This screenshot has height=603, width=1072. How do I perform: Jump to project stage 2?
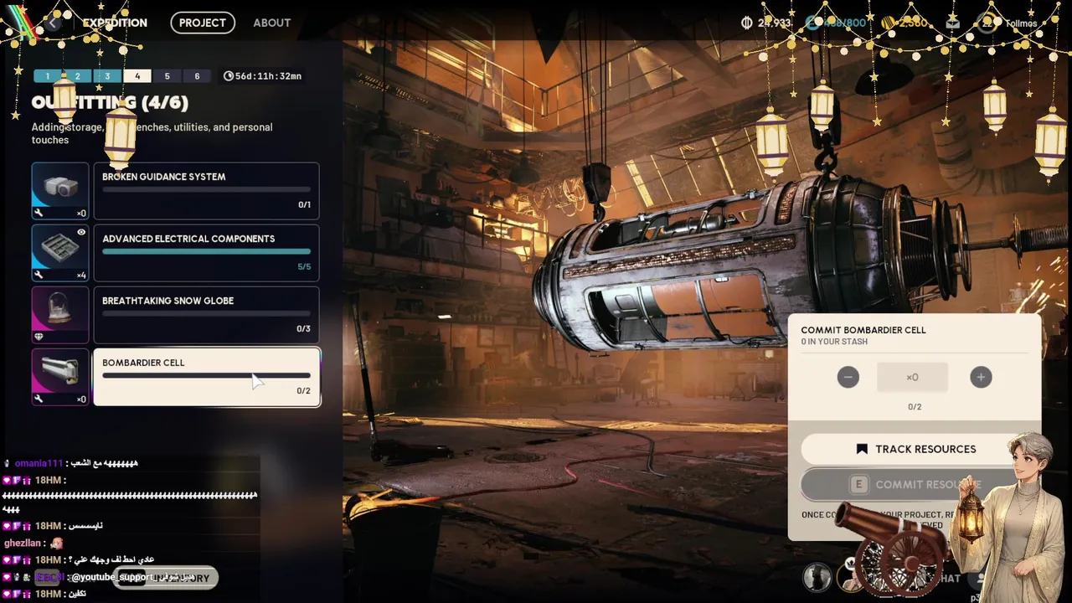(78, 76)
